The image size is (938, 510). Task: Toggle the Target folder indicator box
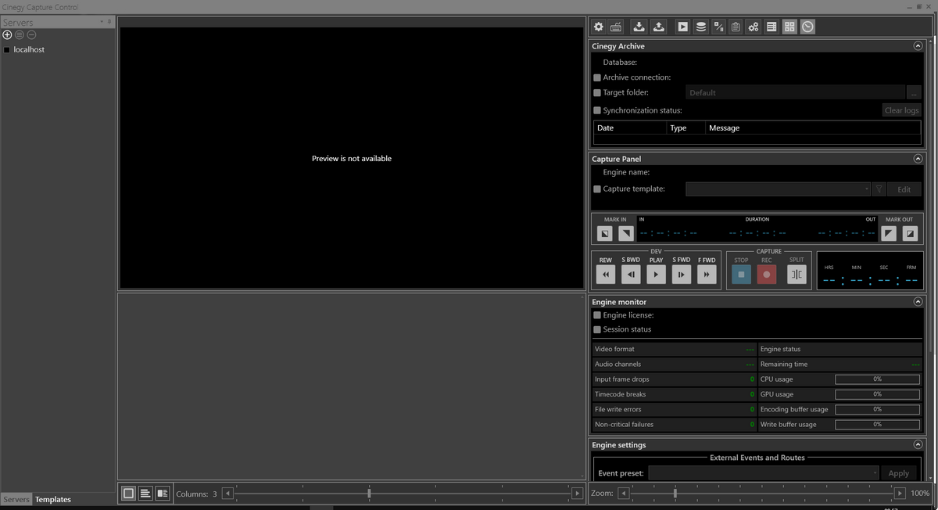point(597,92)
